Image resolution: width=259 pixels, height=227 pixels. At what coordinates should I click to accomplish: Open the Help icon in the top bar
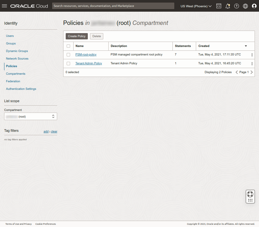tap(237, 6)
